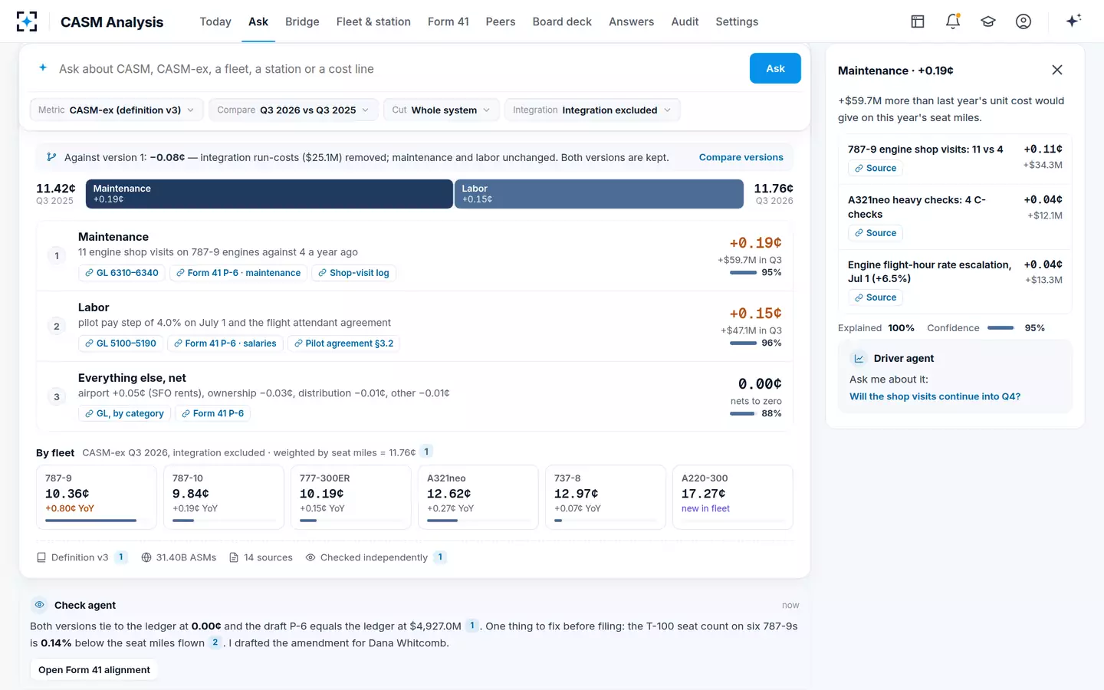Switch to the Bridge tab
The width and height of the screenshot is (1104, 690).
(302, 21)
